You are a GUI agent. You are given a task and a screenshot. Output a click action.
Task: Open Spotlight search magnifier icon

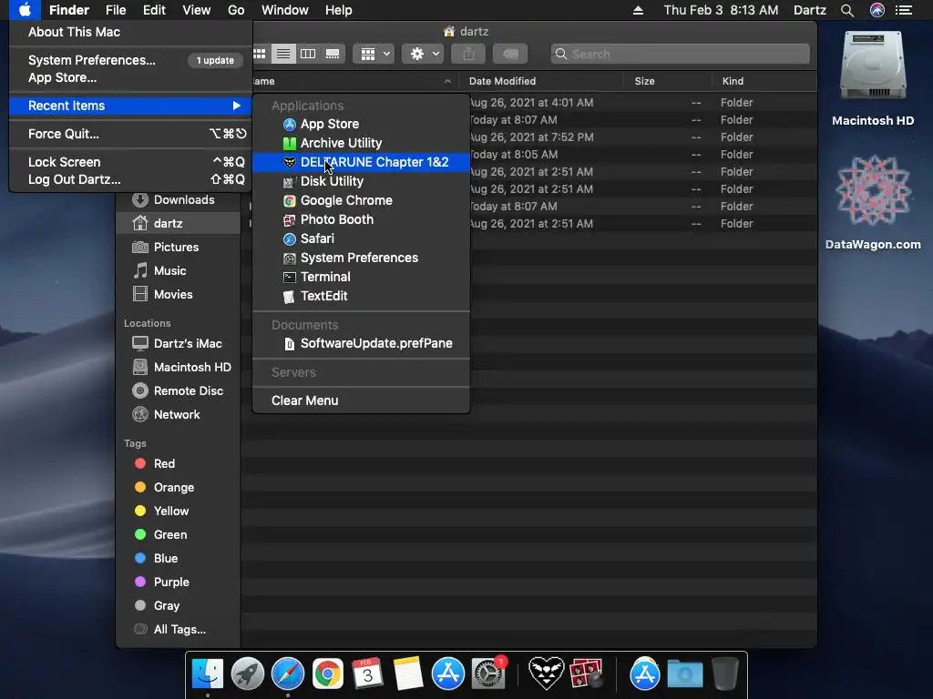847,10
